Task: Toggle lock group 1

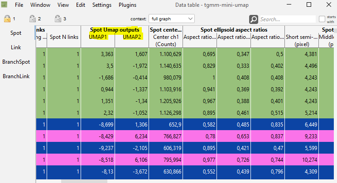Action: 7,19
